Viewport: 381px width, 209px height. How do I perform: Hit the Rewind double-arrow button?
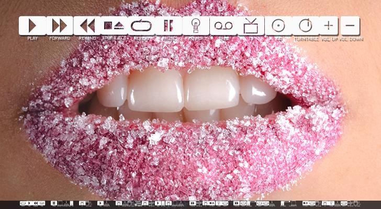click(87, 25)
